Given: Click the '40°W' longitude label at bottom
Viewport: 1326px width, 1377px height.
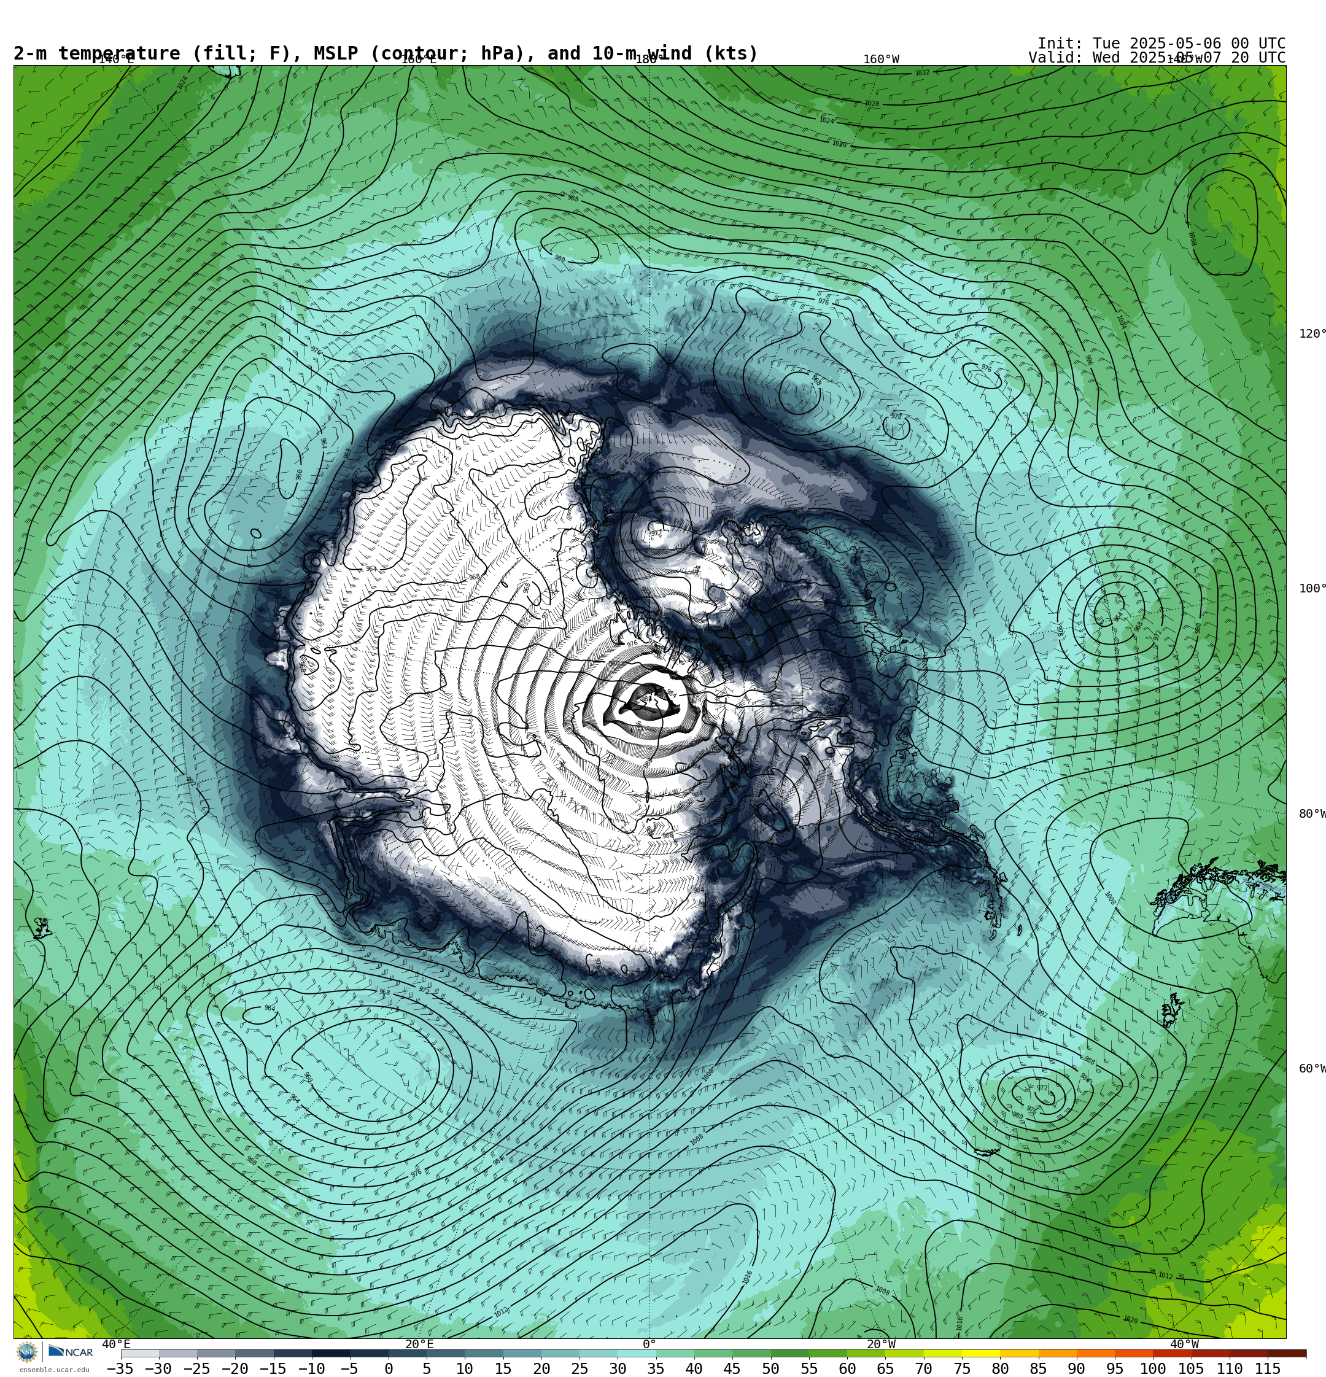Looking at the screenshot, I should click(1185, 1344).
